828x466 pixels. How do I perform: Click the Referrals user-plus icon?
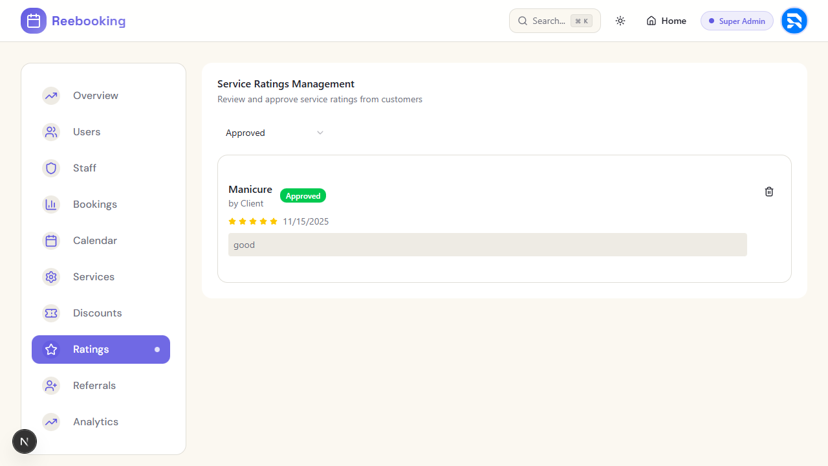(51, 386)
